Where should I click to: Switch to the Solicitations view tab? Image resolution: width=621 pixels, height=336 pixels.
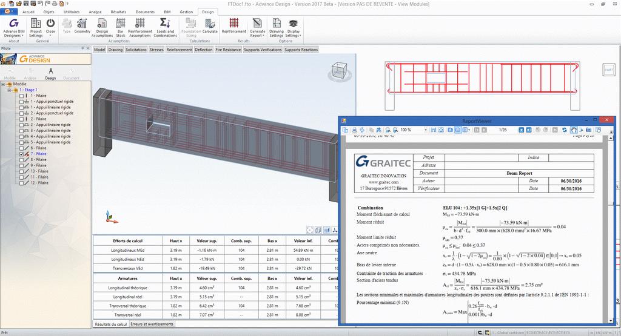(x=136, y=50)
